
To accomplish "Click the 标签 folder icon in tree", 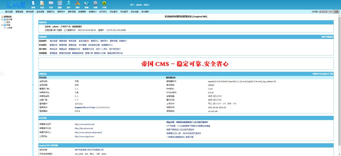I will pyautogui.click(x=5, y=25).
